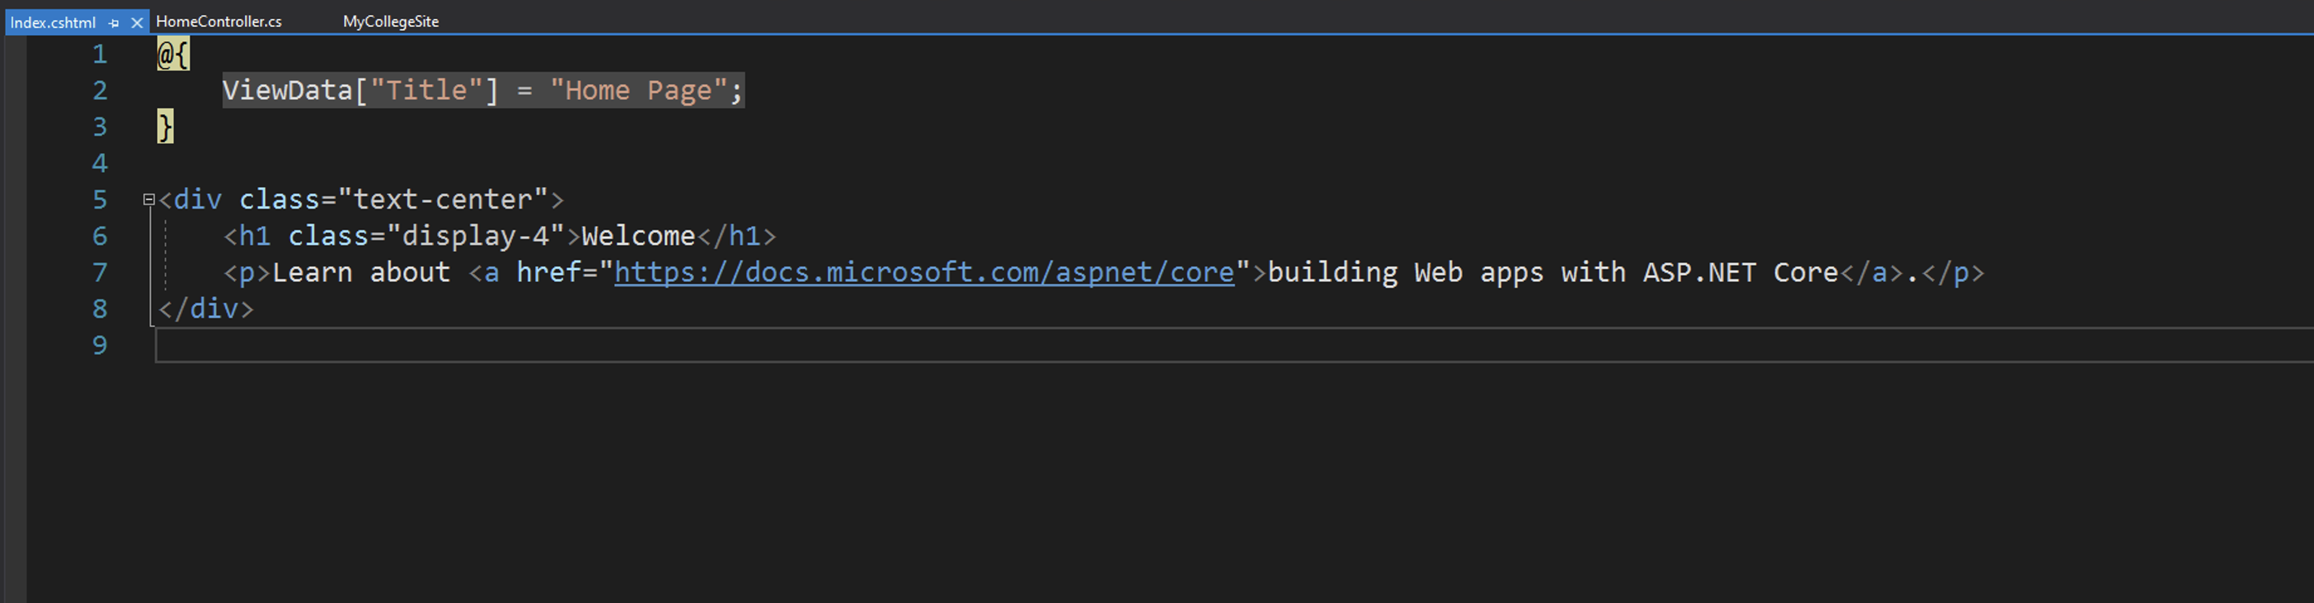
Task: Click the Welcome heading text
Action: [x=638, y=236]
